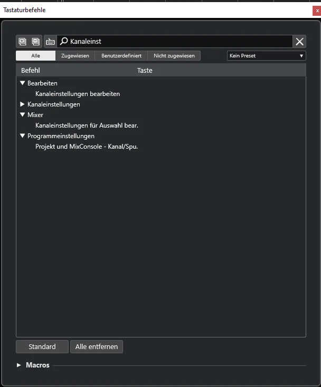Select Kanaleinstellungen für Auswahl bear. command
Screen dimensions: 321x387
tap(87, 125)
